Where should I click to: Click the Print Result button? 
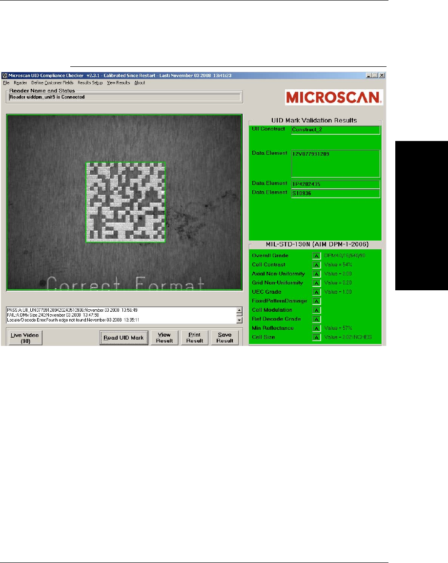click(194, 338)
